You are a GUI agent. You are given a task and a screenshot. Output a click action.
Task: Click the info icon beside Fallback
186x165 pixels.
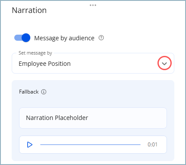44,92
